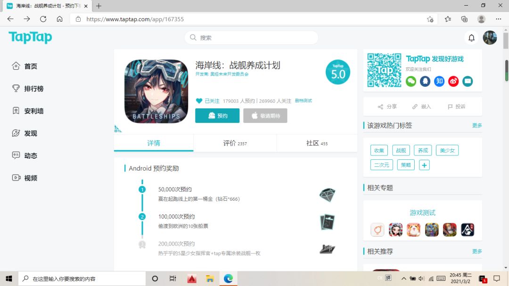
Task: Switch to the 评价 2357 tab
Action: tap(235, 143)
